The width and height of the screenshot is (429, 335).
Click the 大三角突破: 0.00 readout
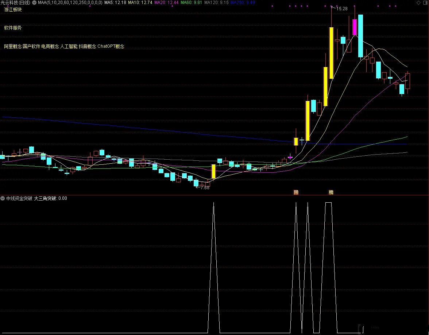[50, 198]
